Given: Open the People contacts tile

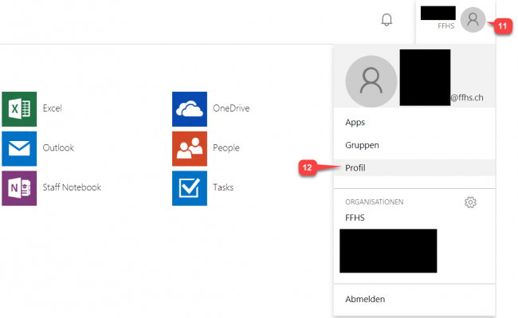Looking at the screenshot, I should (x=190, y=148).
